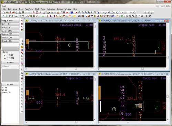172x126 pixels.
Task: Open the Transform menu
Action: [29, 9]
